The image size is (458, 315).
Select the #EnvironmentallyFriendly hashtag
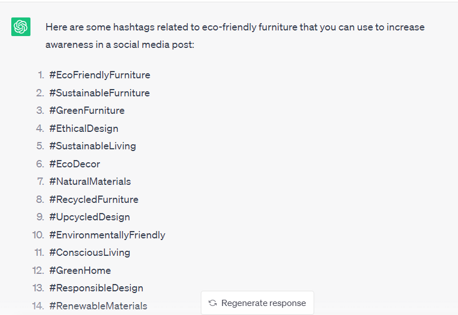pos(107,235)
